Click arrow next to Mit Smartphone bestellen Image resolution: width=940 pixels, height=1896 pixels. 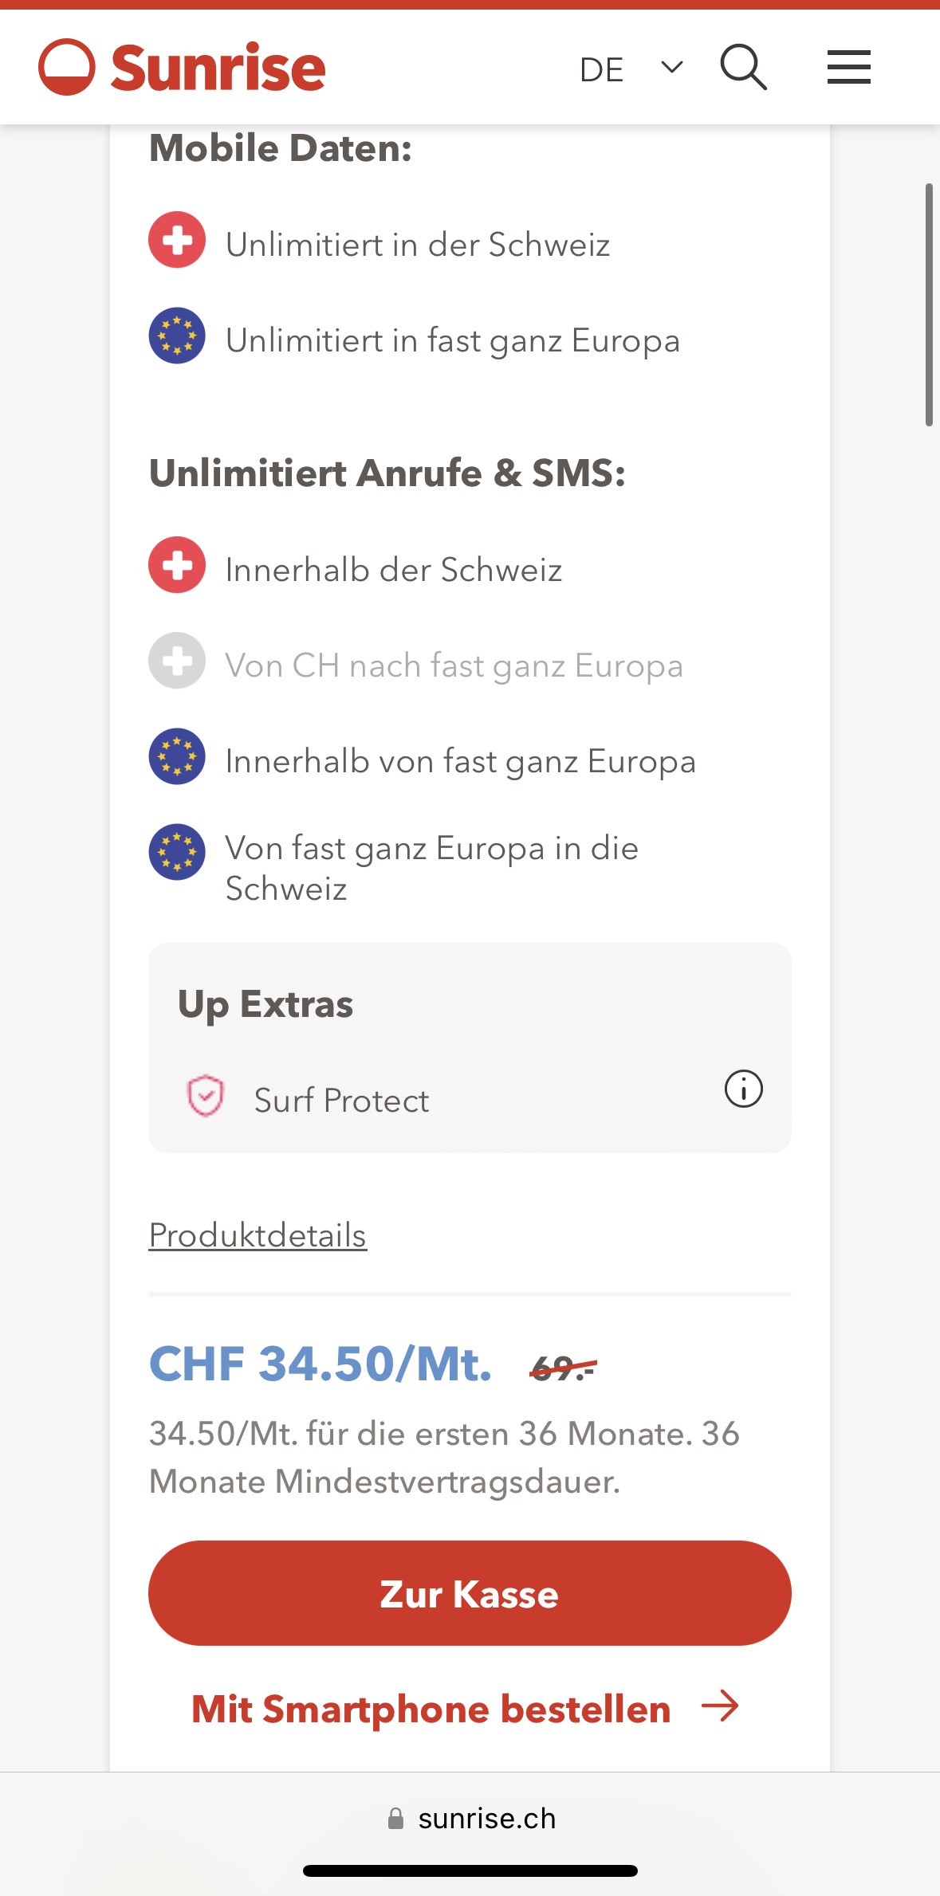click(x=720, y=1706)
